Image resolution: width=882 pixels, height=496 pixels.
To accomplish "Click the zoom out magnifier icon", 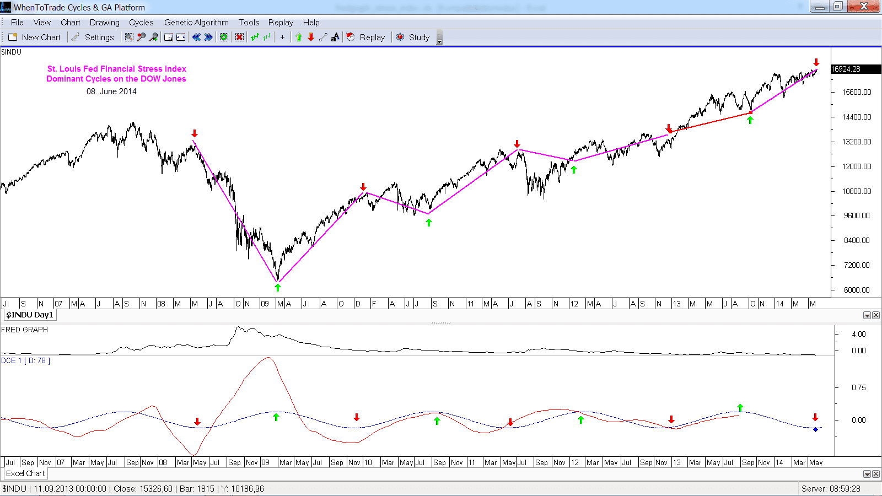I will pyautogui.click(x=153, y=37).
